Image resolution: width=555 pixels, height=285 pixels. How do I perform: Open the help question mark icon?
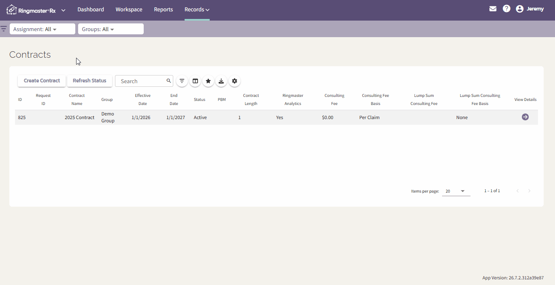click(x=506, y=9)
